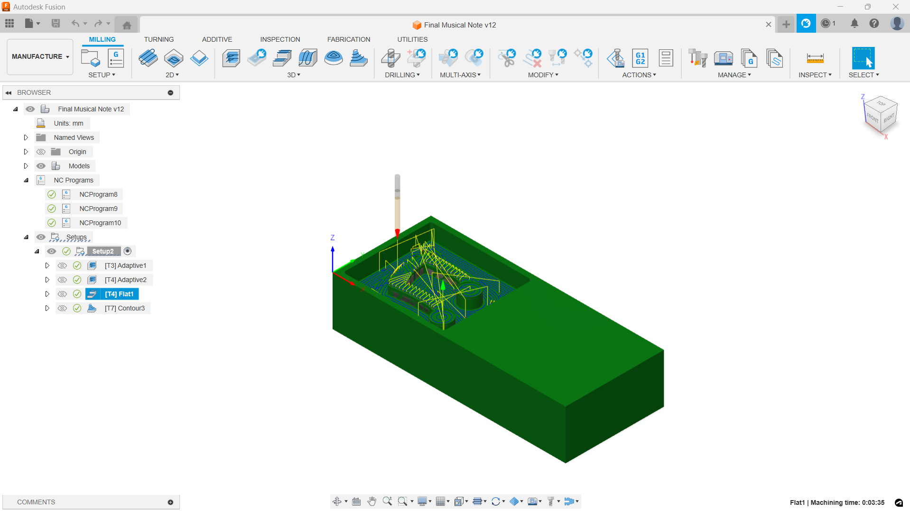Screen dimensions: 910x511
Task: Switch to the INSPECTION tab
Action: tap(280, 39)
